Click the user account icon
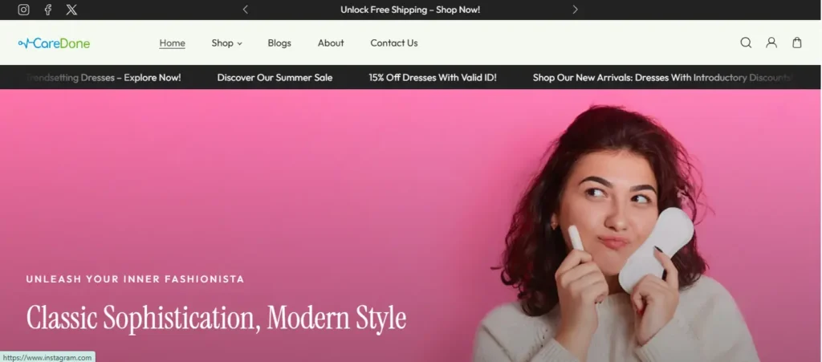 click(x=771, y=43)
